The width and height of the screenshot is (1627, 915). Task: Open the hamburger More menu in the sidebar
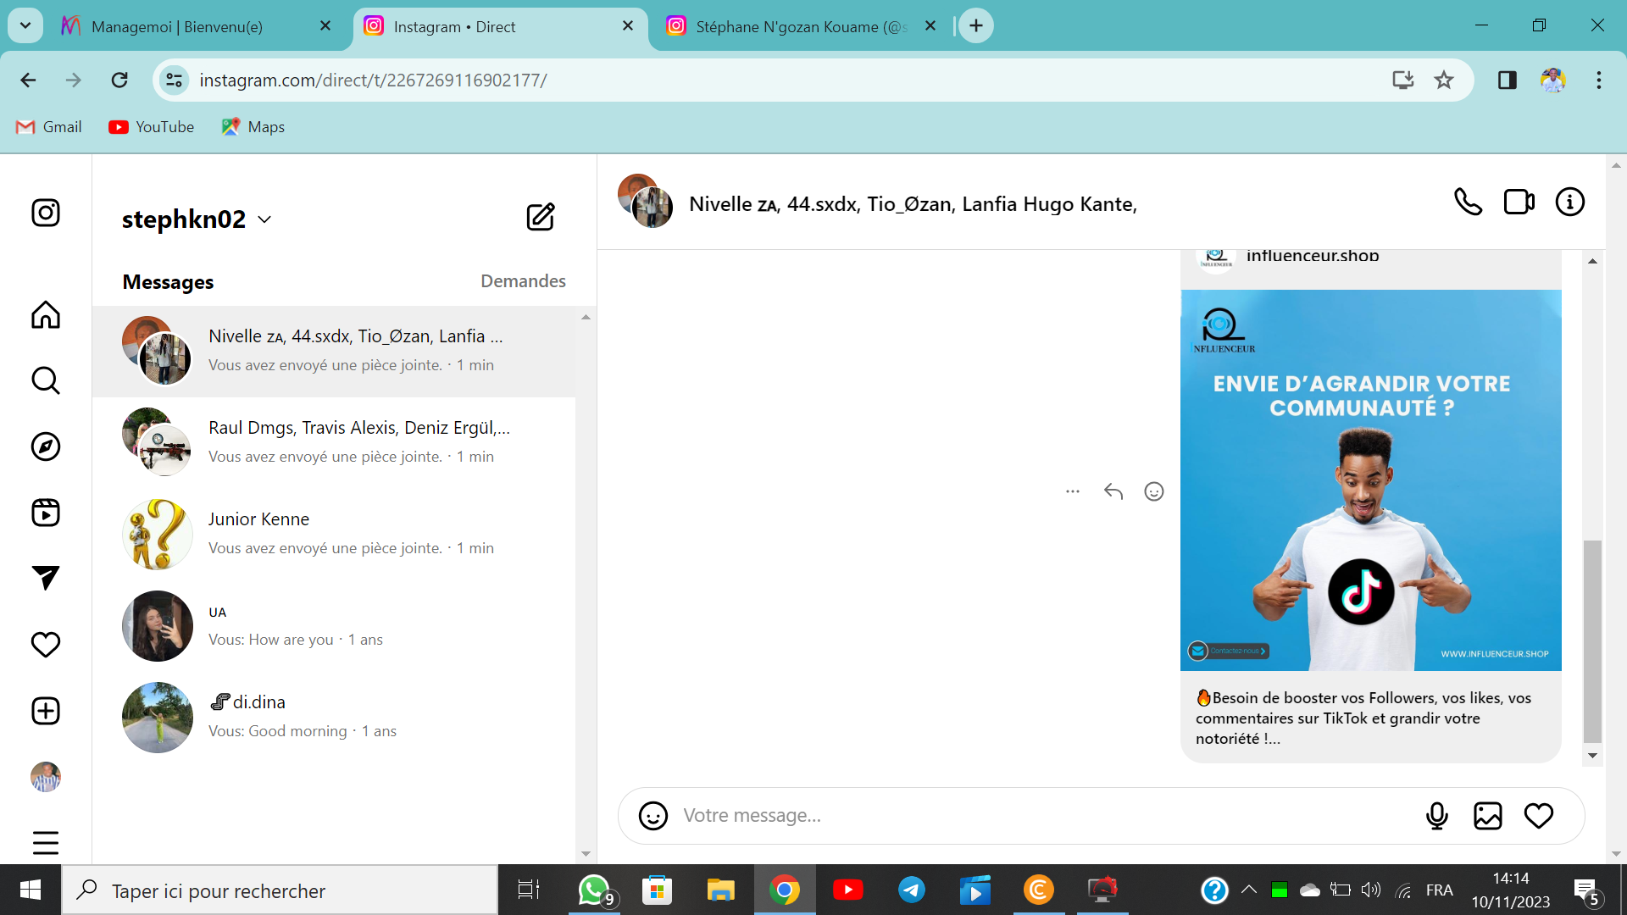tap(46, 843)
